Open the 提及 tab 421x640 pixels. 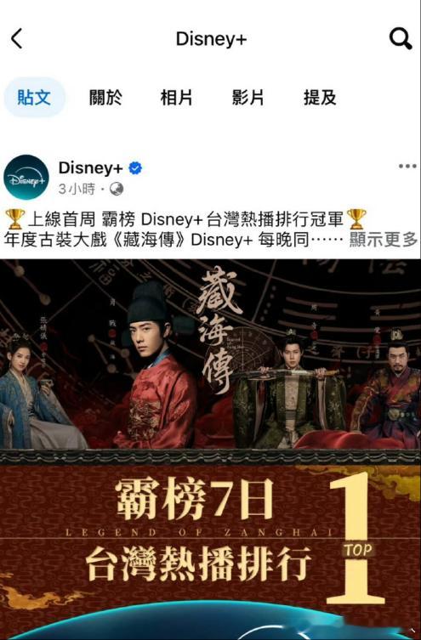[x=320, y=98]
